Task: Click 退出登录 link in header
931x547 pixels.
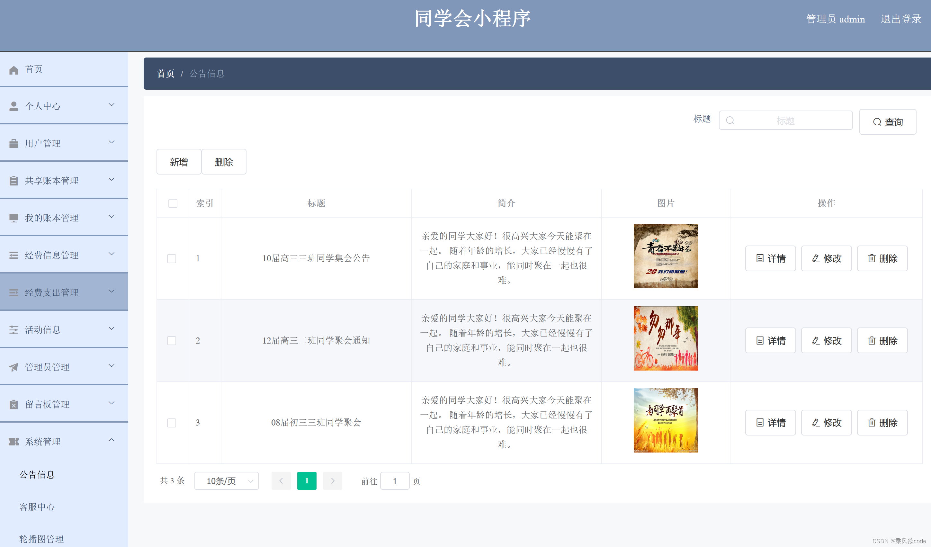Action: (x=901, y=19)
